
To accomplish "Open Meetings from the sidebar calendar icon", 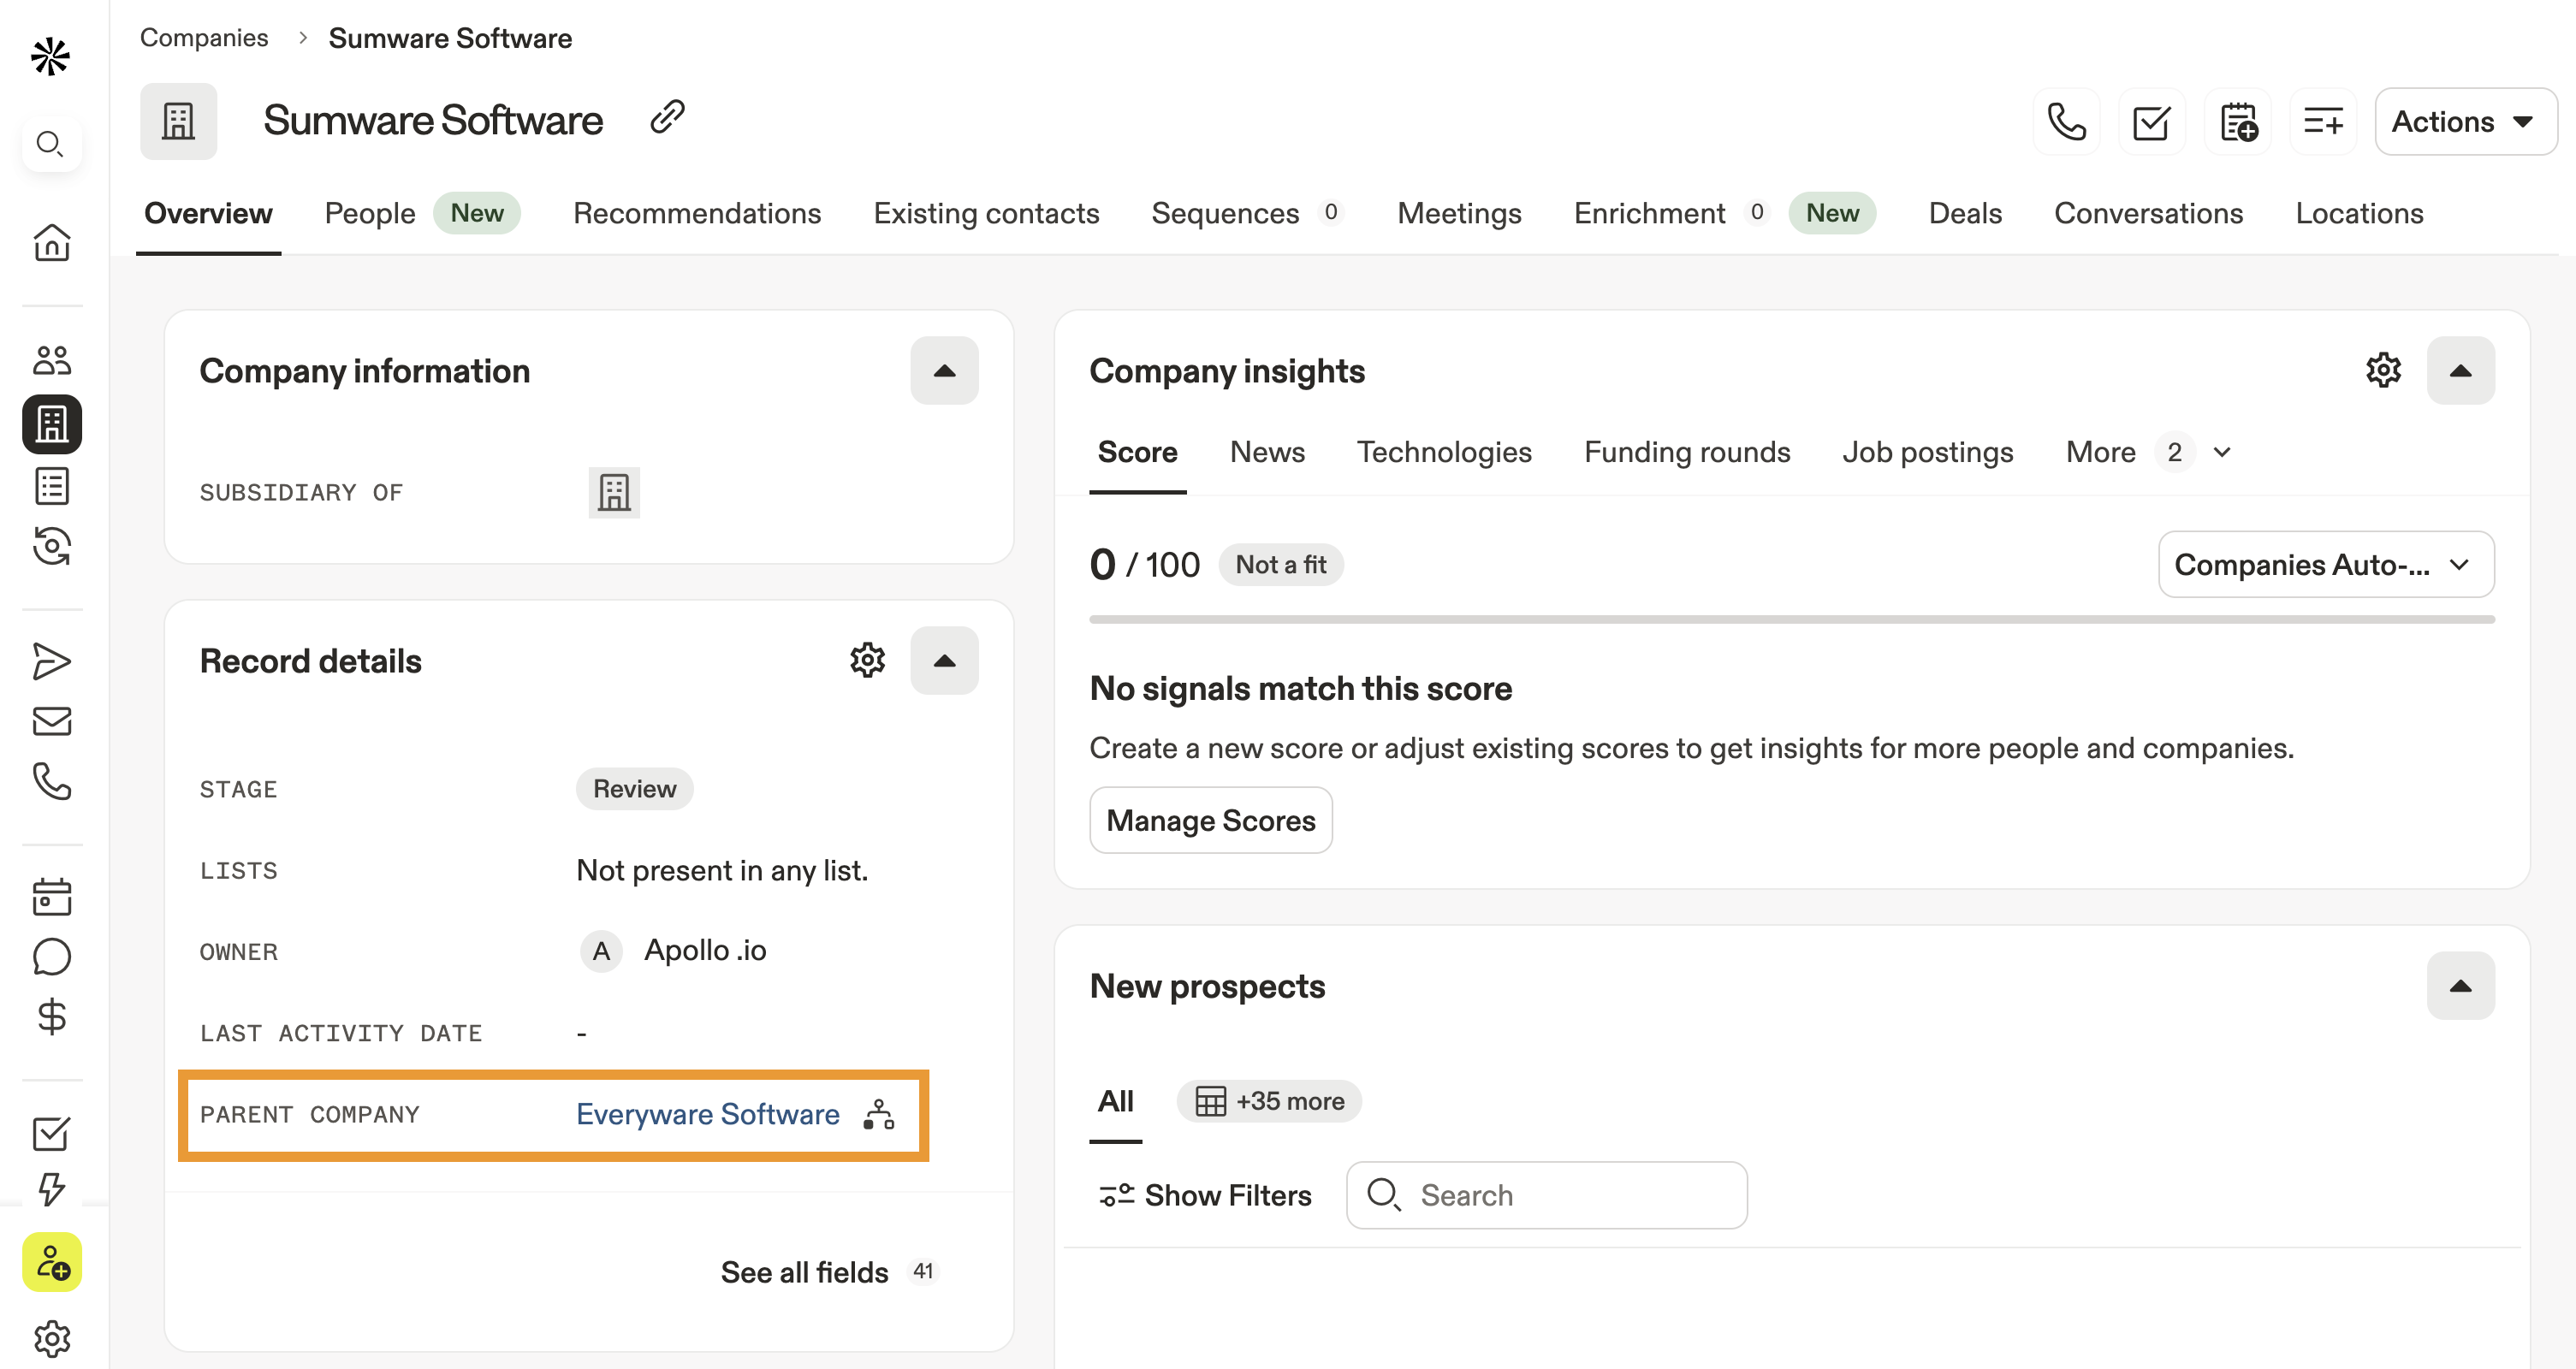I will [x=52, y=897].
